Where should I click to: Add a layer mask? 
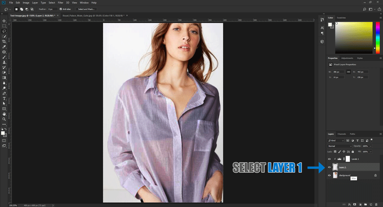[355, 205]
